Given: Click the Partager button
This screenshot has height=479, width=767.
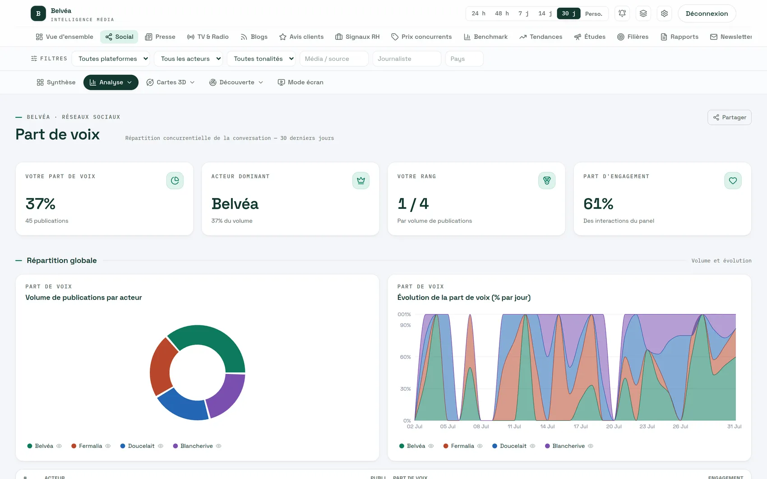Looking at the screenshot, I should (730, 117).
